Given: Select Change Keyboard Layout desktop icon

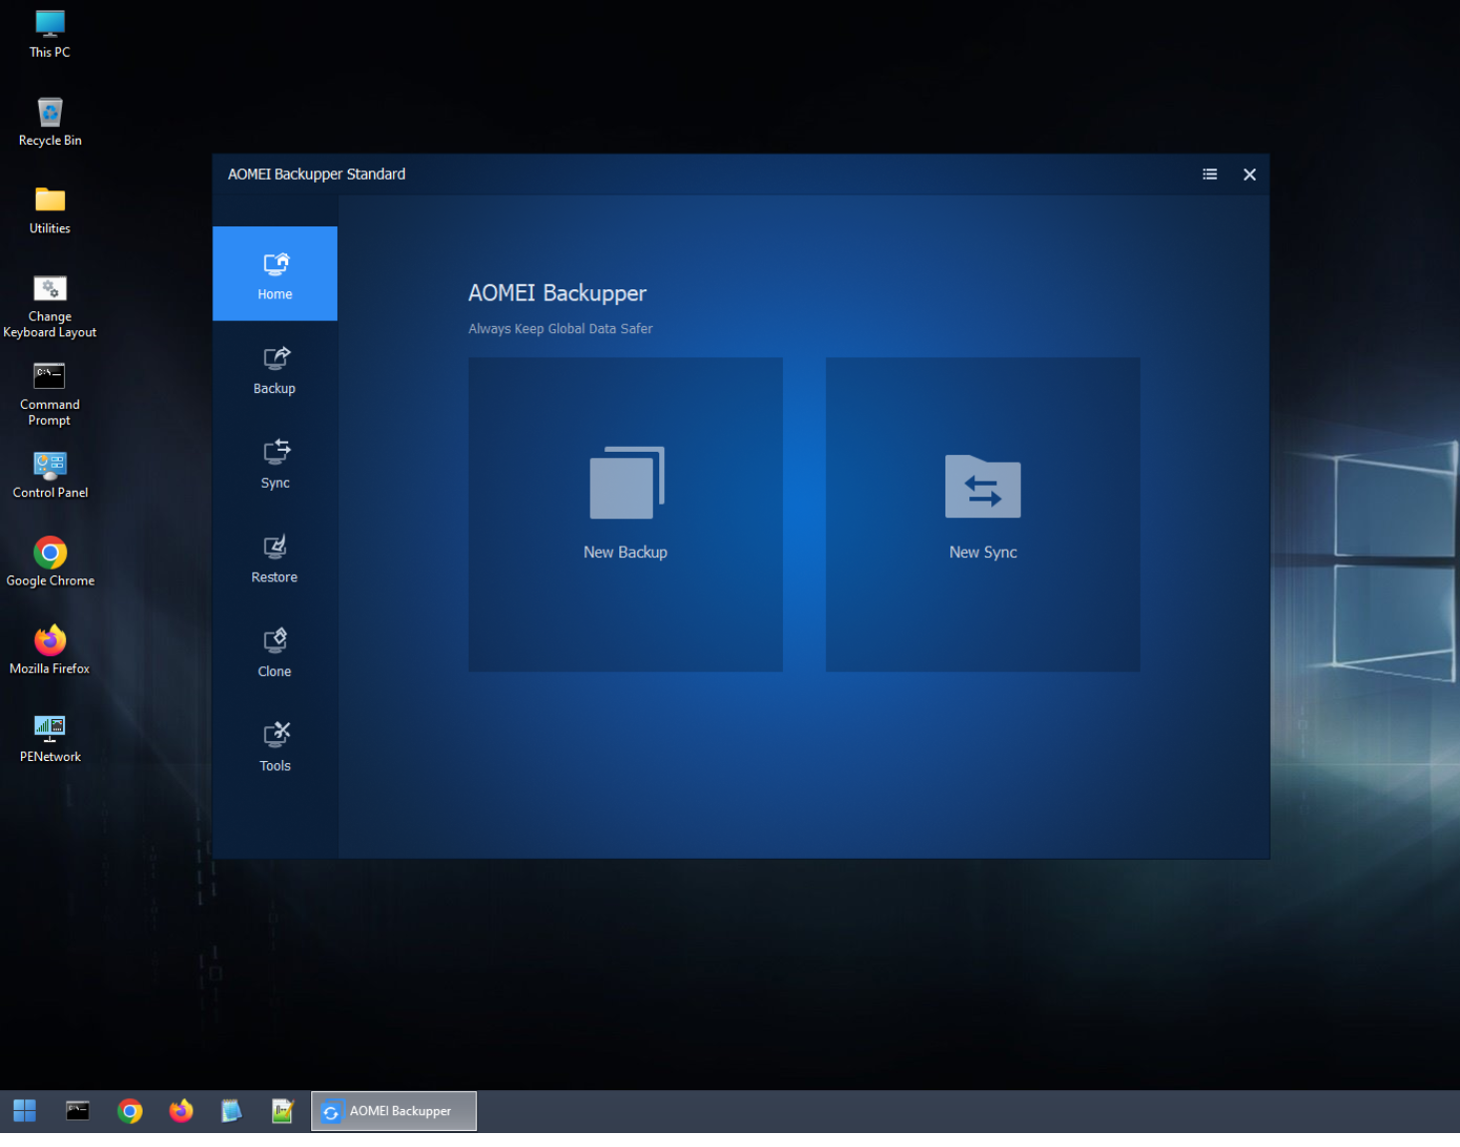Looking at the screenshot, I should [x=50, y=306].
